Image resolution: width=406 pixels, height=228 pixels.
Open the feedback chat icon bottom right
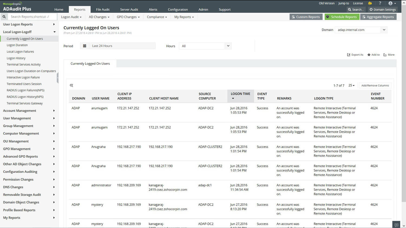pos(396,225)
